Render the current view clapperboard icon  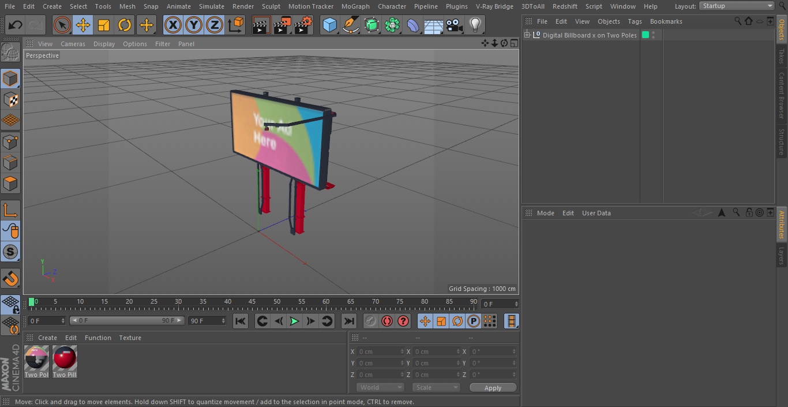(x=261, y=25)
